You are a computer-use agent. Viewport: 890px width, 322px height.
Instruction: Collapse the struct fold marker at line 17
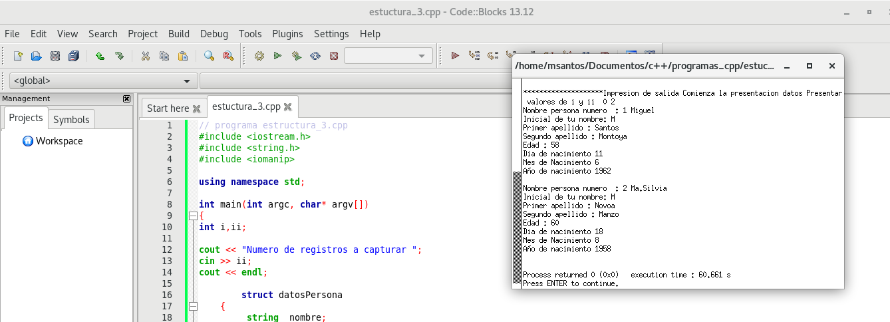coord(193,306)
